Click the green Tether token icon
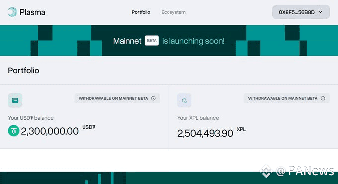 [x=14, y=131]
